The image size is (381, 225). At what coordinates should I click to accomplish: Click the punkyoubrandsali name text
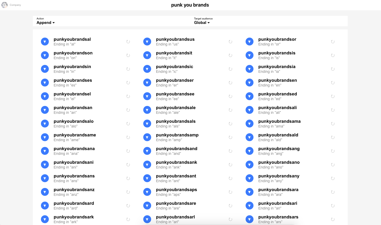click(x=277, y=108)
